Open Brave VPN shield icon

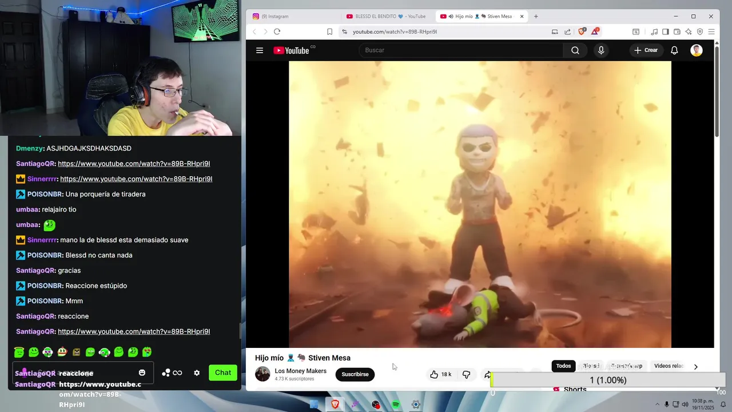tap(700, 31)
